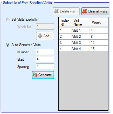
Task: Click the grey X Delete visit icon
Action: tap(56, 11)
